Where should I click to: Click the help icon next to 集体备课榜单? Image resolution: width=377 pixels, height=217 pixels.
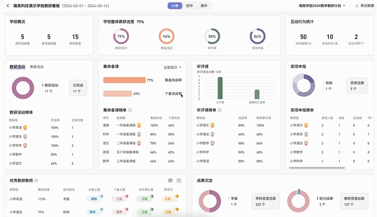click(x=130, y=110)
